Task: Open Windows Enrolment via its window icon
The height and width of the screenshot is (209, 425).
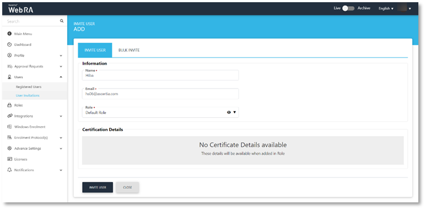Action: point(9,127)
